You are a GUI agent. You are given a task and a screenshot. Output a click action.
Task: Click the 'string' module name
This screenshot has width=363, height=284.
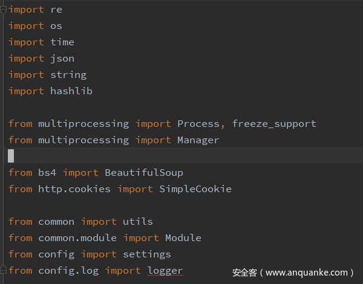coord(68,75)
